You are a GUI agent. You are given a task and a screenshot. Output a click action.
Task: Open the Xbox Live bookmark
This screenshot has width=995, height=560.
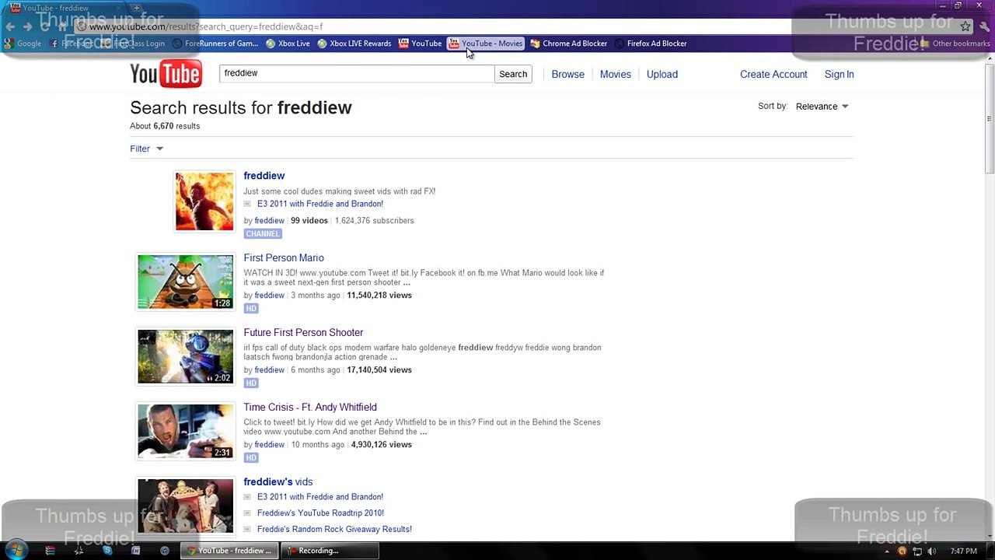288,44
